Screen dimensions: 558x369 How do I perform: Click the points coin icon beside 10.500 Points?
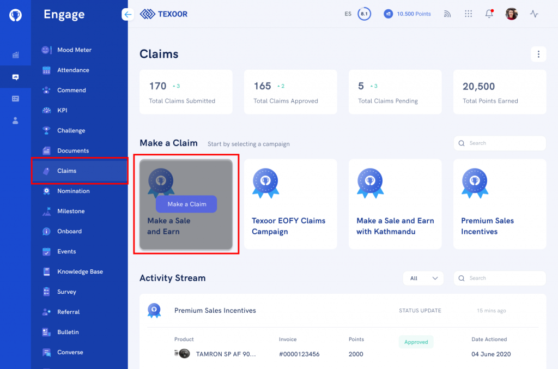click(388, 14)
